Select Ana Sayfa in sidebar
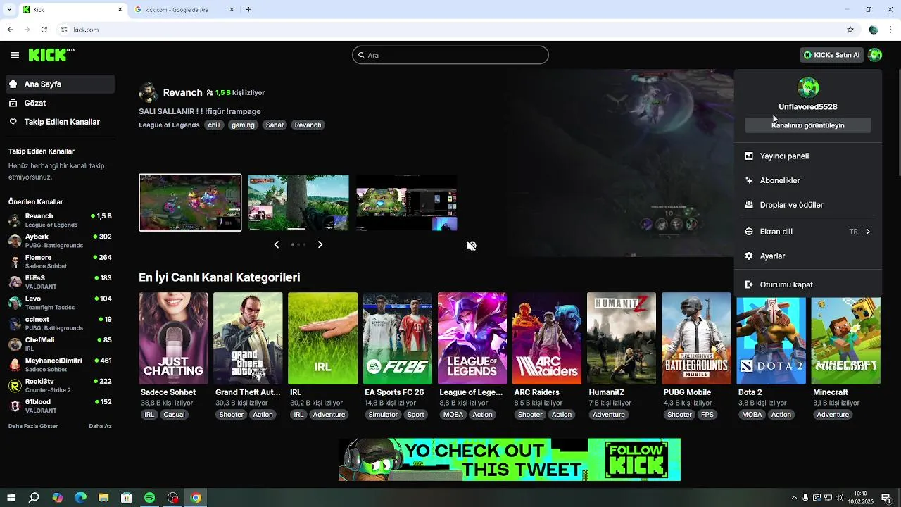The height and width of the screenshot is (507, 901). tap(60, 84)
